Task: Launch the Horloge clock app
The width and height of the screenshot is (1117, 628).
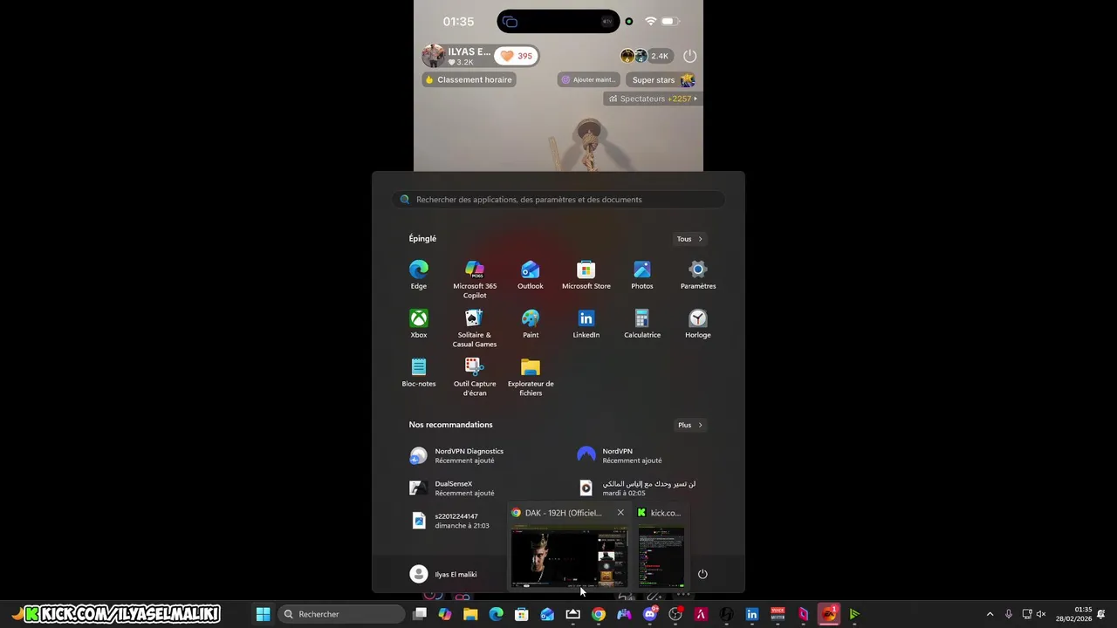Action: tap(698, 324)
